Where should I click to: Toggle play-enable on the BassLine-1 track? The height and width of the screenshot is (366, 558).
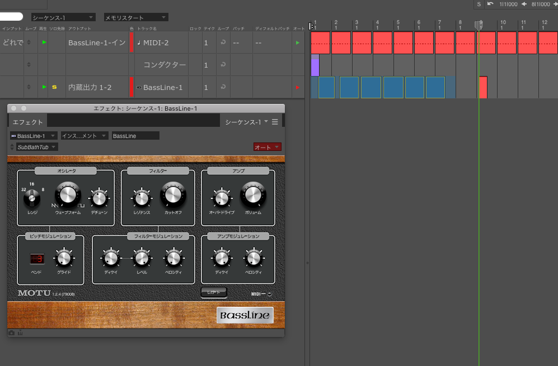[44, 87]
